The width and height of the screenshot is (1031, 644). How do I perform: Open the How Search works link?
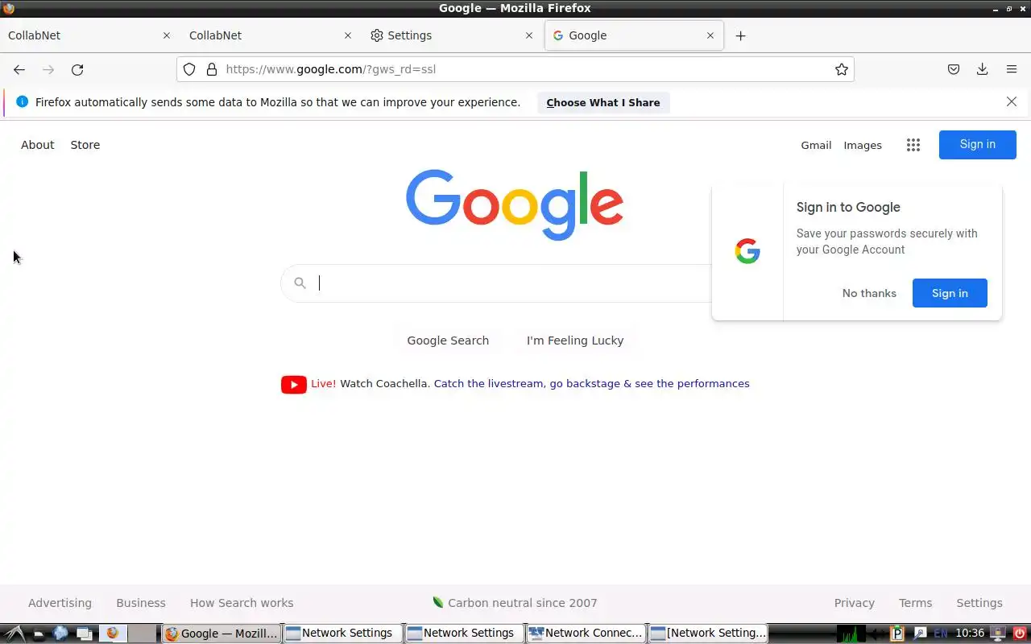pyautogui.click(x=242, y=603)
